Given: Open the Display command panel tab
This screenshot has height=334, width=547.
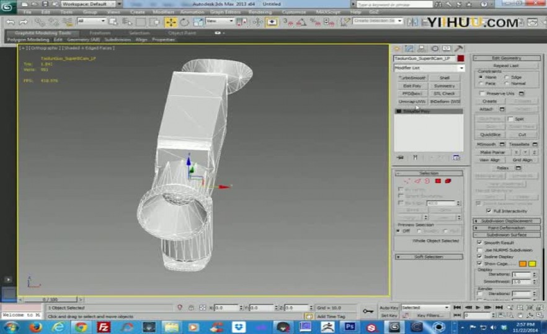Looking at the screenshot, I should click(447, 48).
